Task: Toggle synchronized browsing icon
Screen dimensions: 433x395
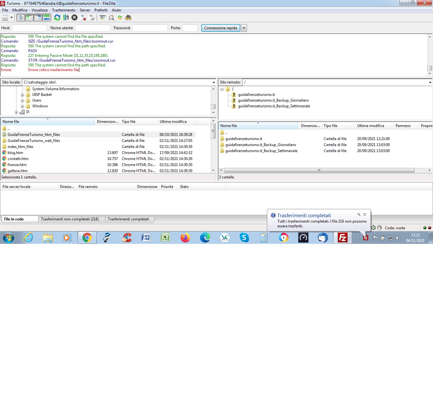Action: (x=120, y=17)
